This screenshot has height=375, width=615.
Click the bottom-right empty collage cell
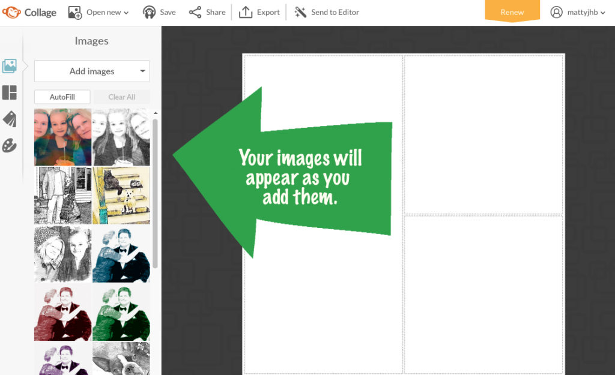[x=483, y=294]
